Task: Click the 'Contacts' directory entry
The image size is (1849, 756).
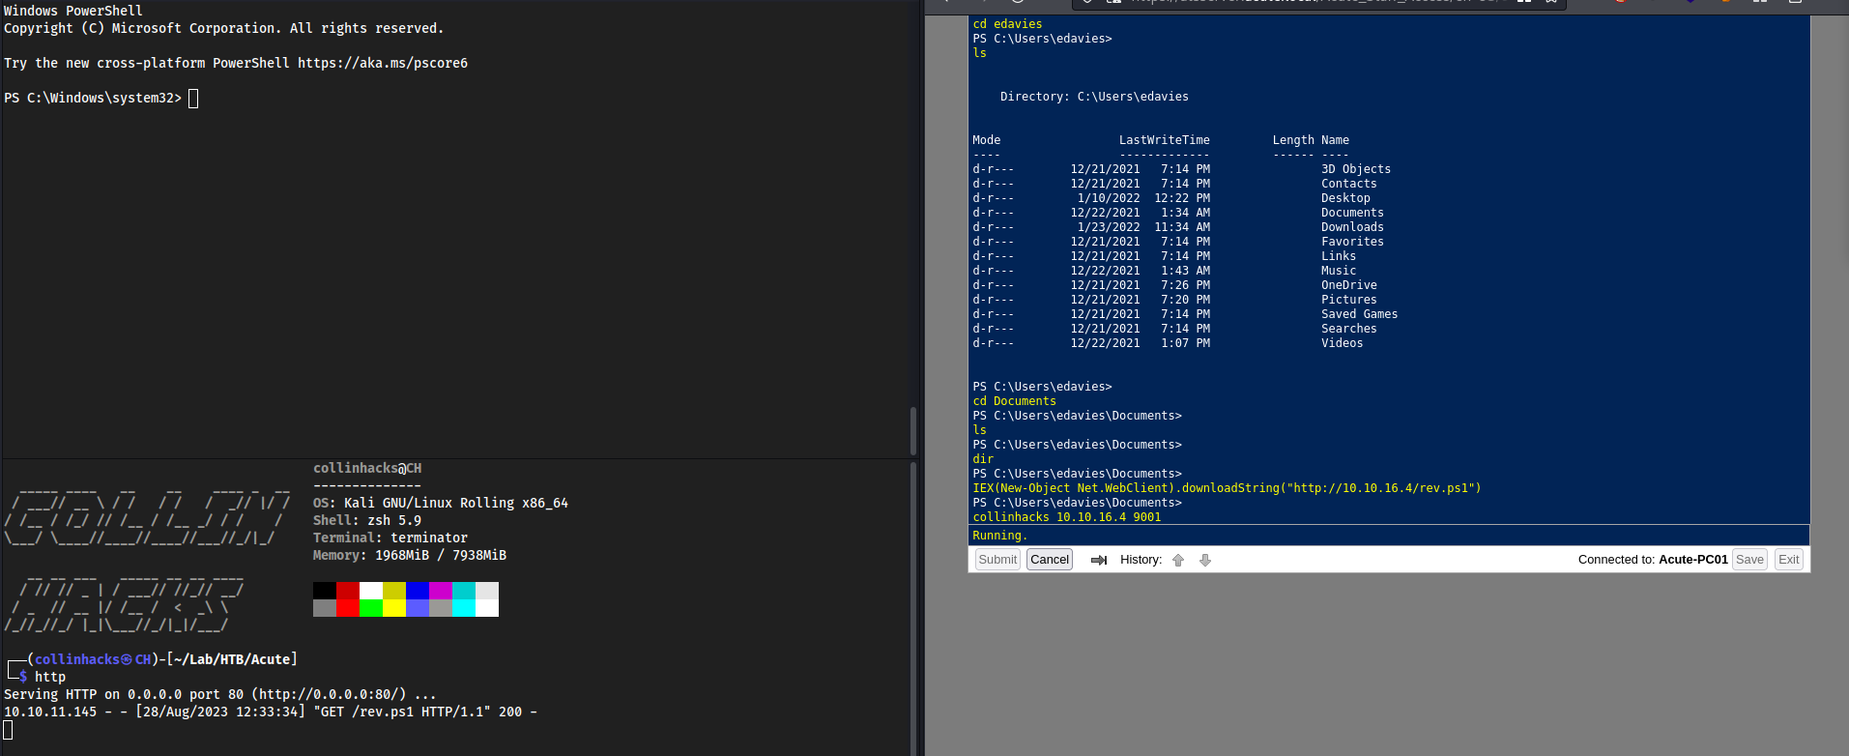Action: point(1349,184)
